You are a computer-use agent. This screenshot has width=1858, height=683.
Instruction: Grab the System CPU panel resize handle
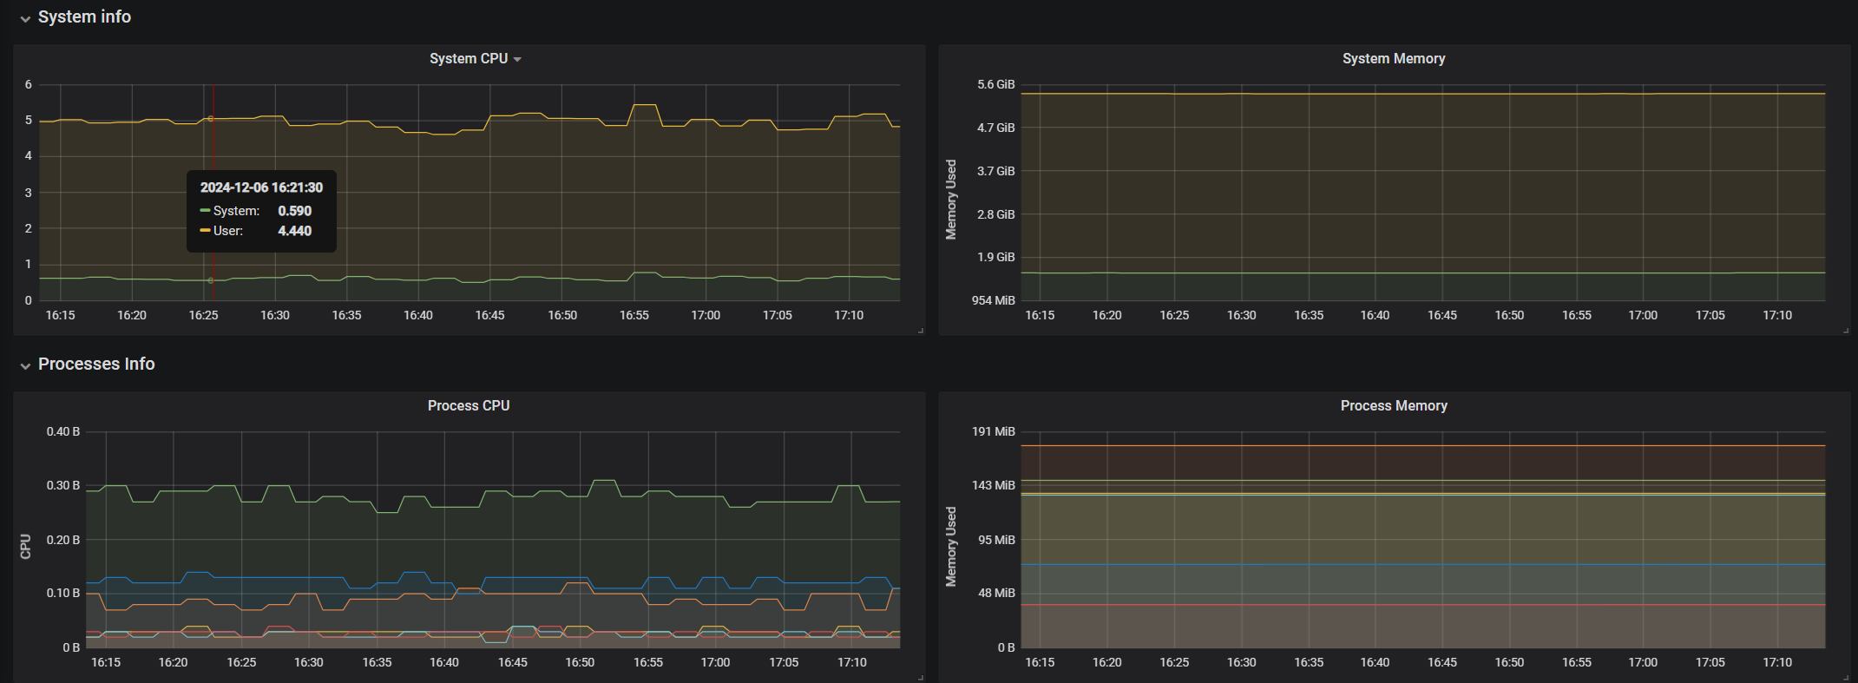tap(921, 331)
